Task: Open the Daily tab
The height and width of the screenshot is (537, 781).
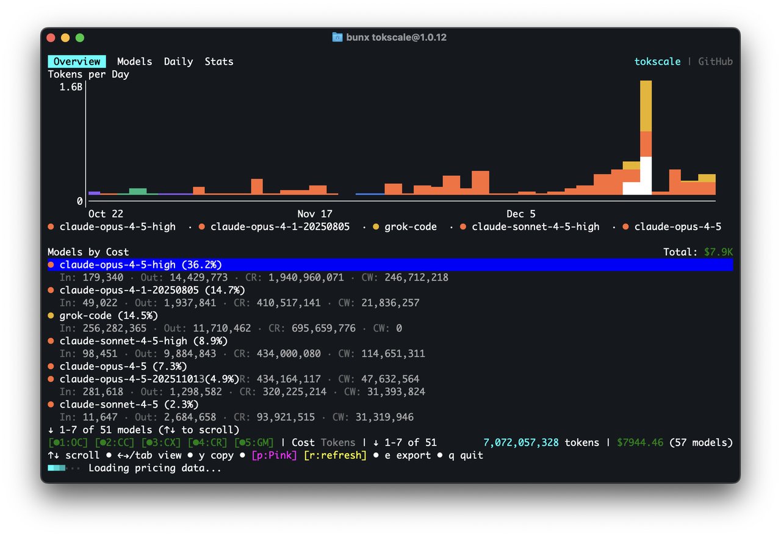Action: pyautogui.click(x=178, y=61)
